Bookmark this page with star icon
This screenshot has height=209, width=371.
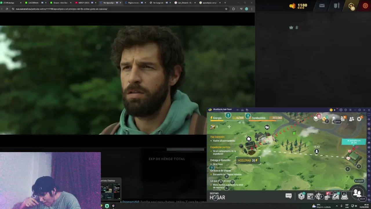226,9
